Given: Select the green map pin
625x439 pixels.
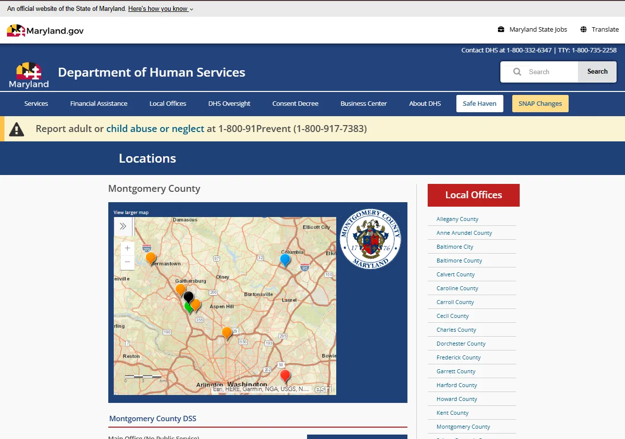Looking at the screenshot, I should click(x=187, y=308).
